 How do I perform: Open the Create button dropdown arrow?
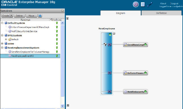[12, 16]
